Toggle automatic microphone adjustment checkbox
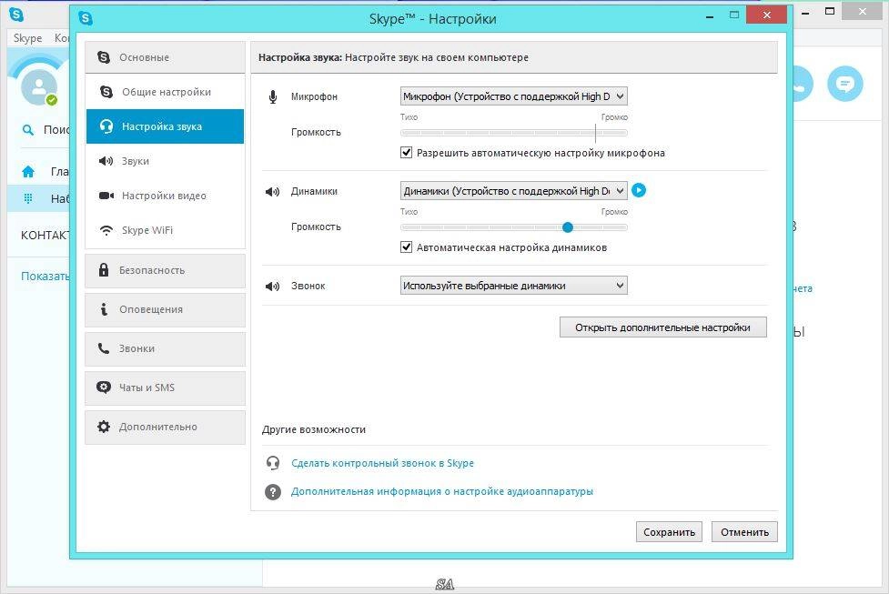 tap(407, 153)
